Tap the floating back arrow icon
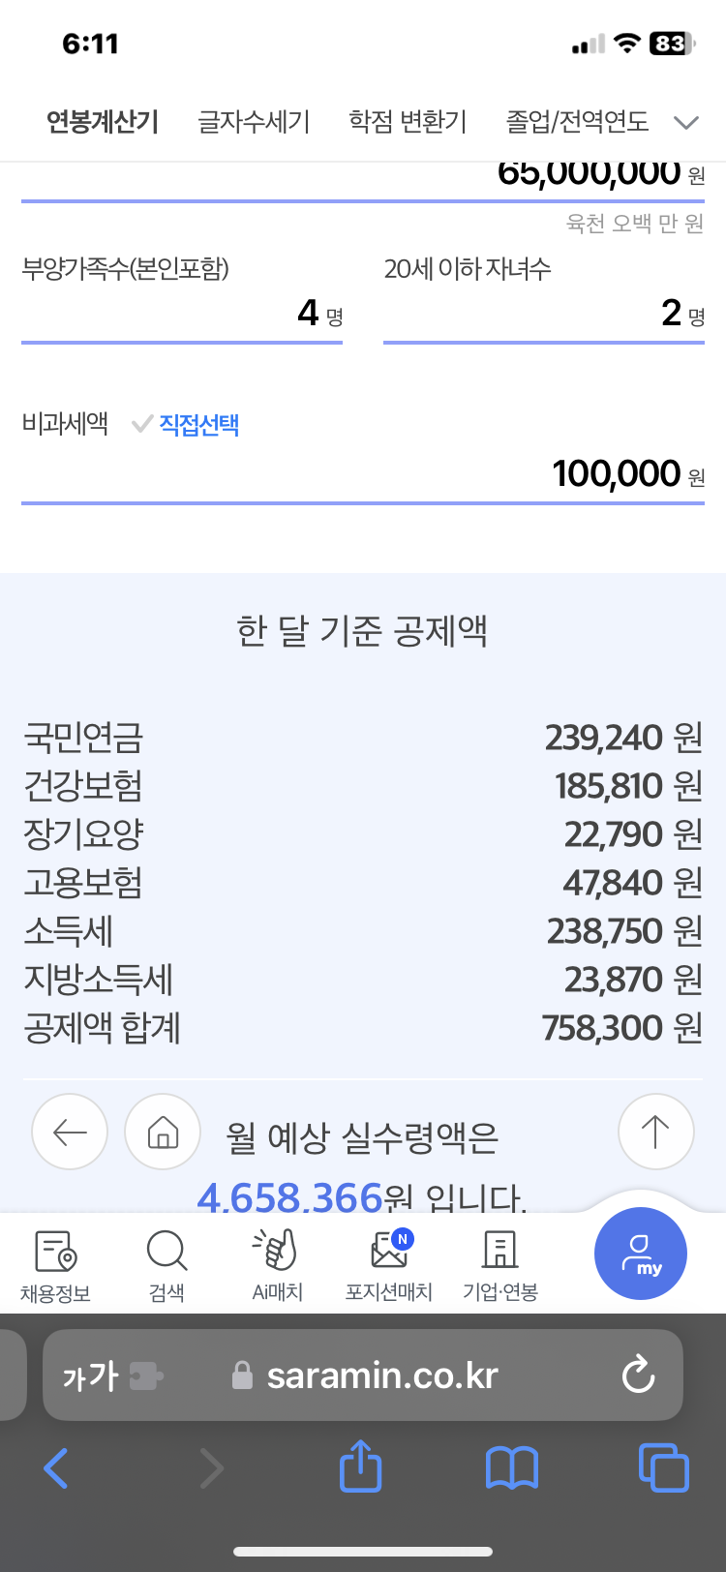This screenshot has width=726, height=1572. pyautogui.click(x=70, y=1132)
